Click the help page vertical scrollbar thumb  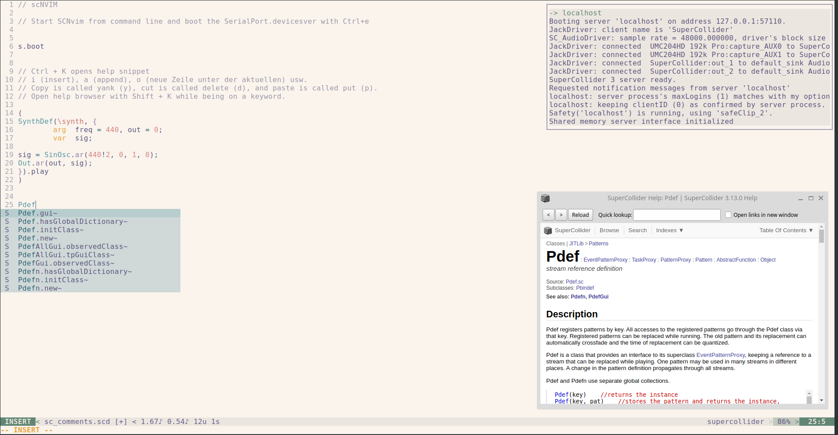pos(821,236)
